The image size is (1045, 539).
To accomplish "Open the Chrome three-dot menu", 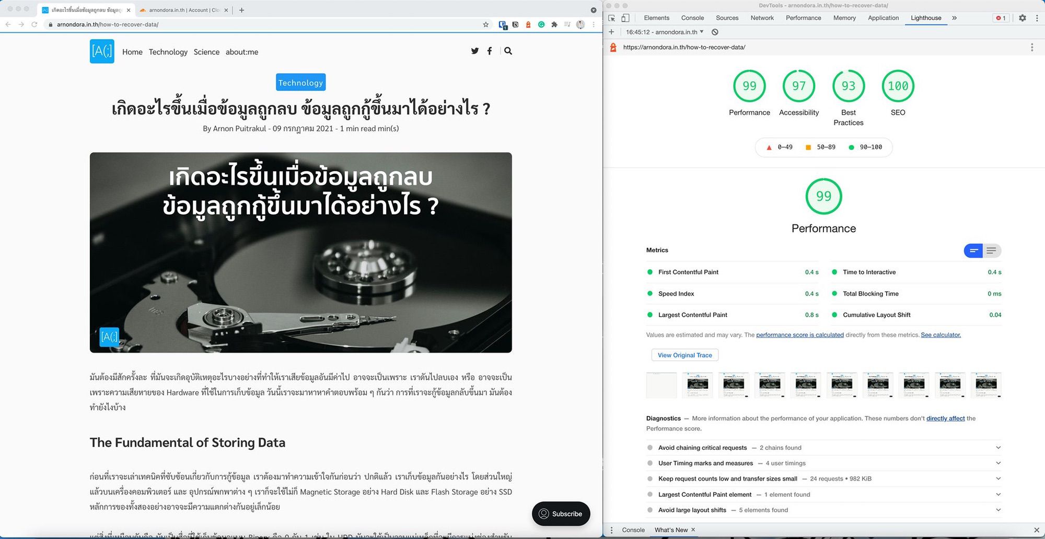I will tap(594, 25).
